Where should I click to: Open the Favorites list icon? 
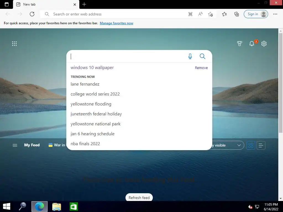[x=224, y=14]
